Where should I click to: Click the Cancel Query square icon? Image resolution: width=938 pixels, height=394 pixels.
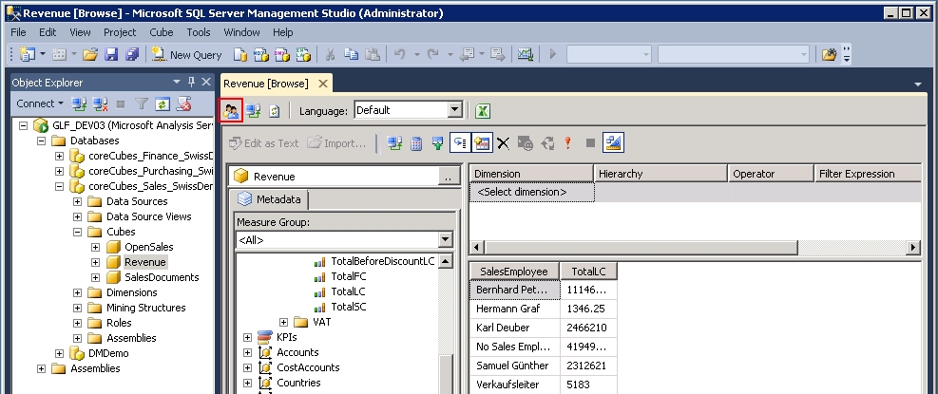click(x=590, y=143)
